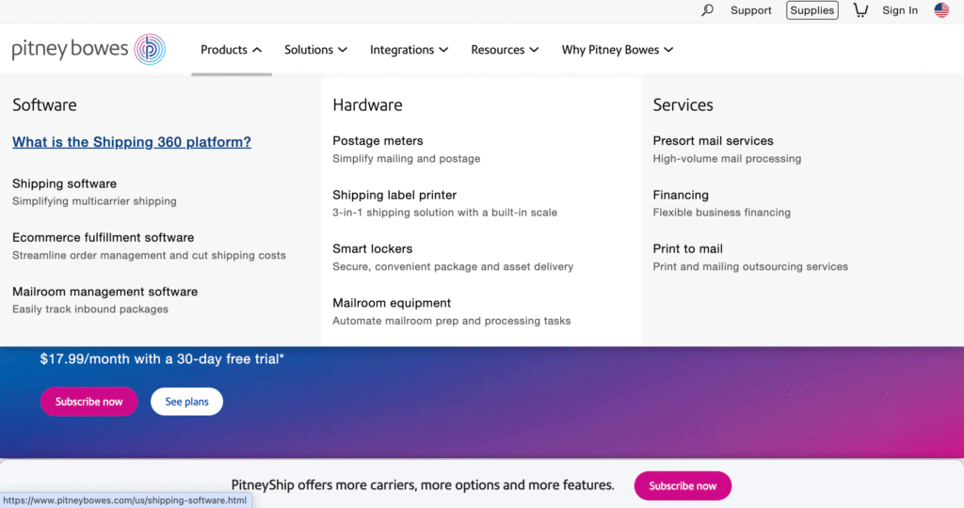Click '3-in-1 shipping solution' description
The height and width of the screenshot is (508, 964).
pyautogui.click(x=445, y=213)
